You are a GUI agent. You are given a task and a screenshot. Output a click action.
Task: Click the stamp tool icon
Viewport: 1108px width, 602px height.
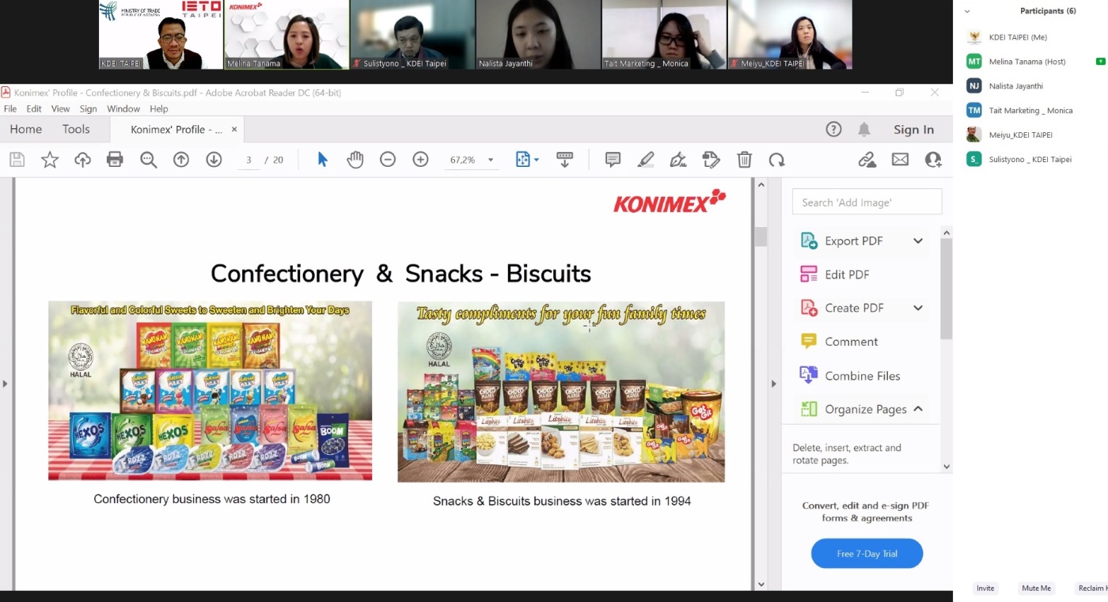click(x=711, y=160)
